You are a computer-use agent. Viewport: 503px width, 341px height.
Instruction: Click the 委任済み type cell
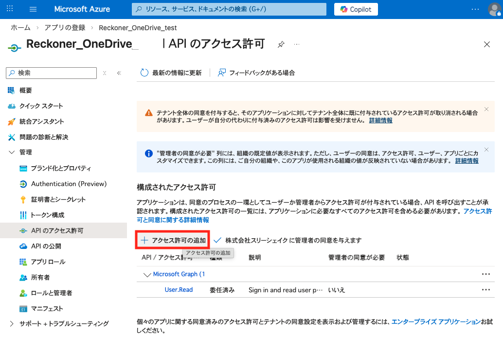pyautogui.click(x=222, y=290)
